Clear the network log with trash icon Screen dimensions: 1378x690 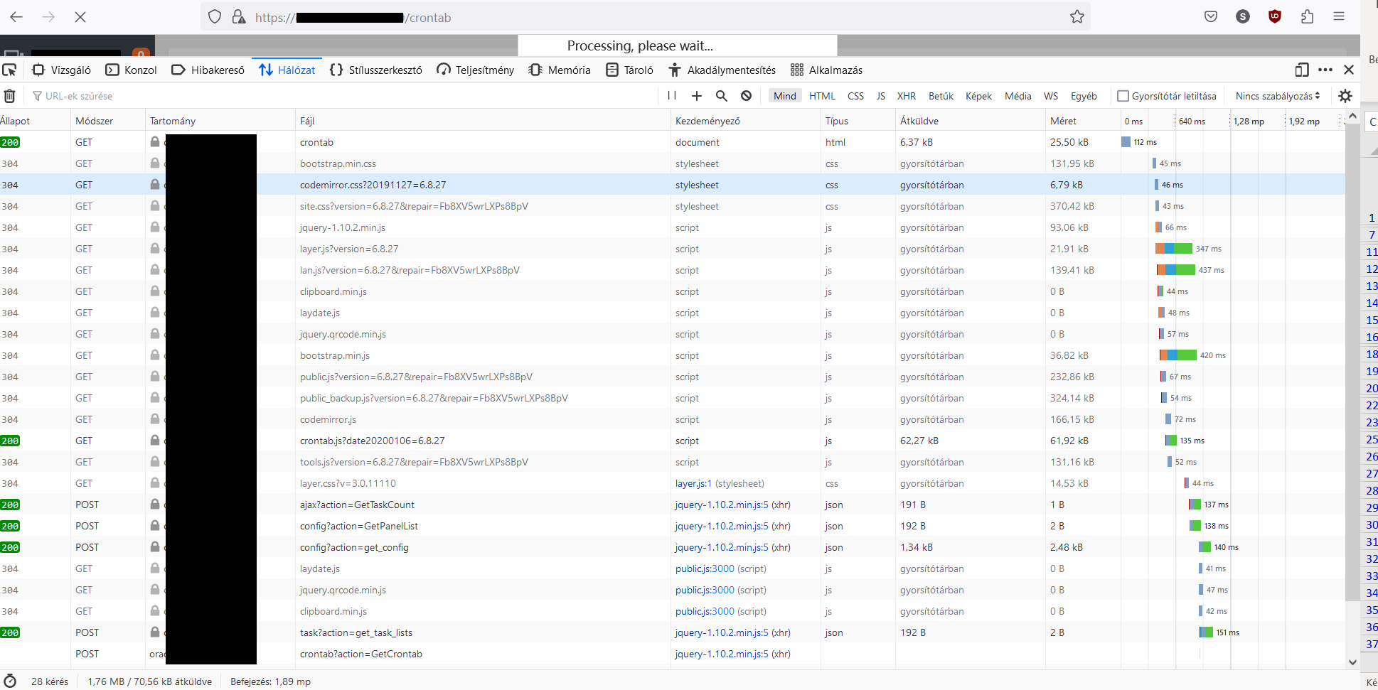coord(10,96)
